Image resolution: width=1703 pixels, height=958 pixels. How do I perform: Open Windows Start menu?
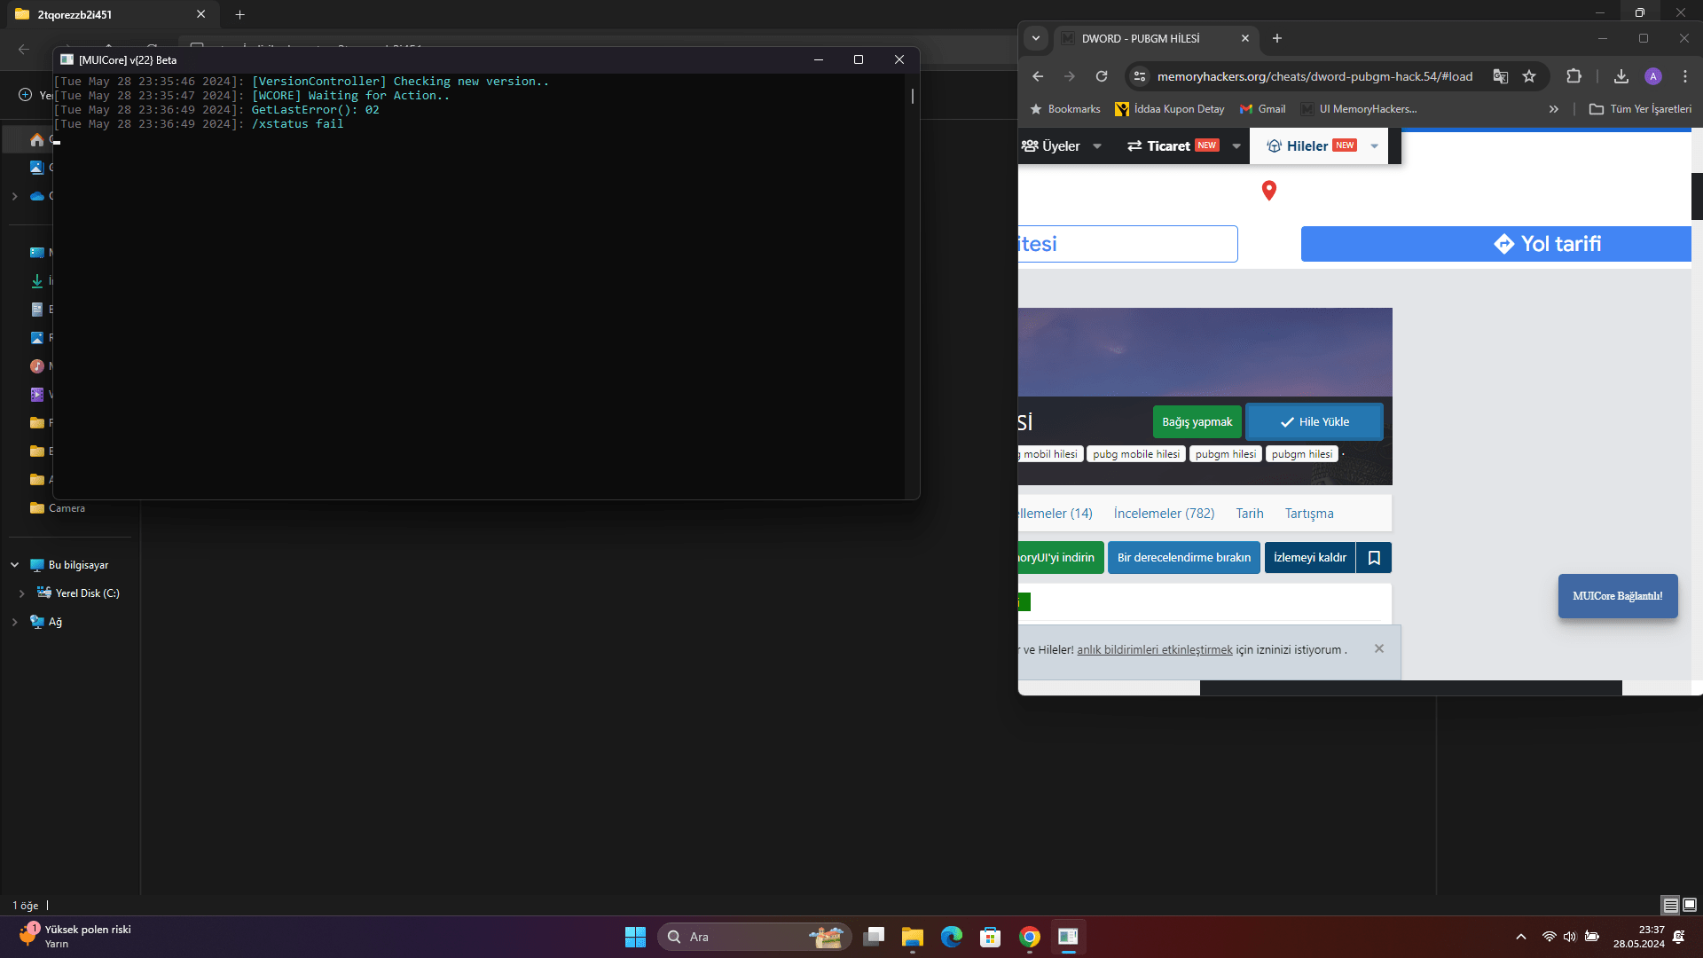(635, 937)
